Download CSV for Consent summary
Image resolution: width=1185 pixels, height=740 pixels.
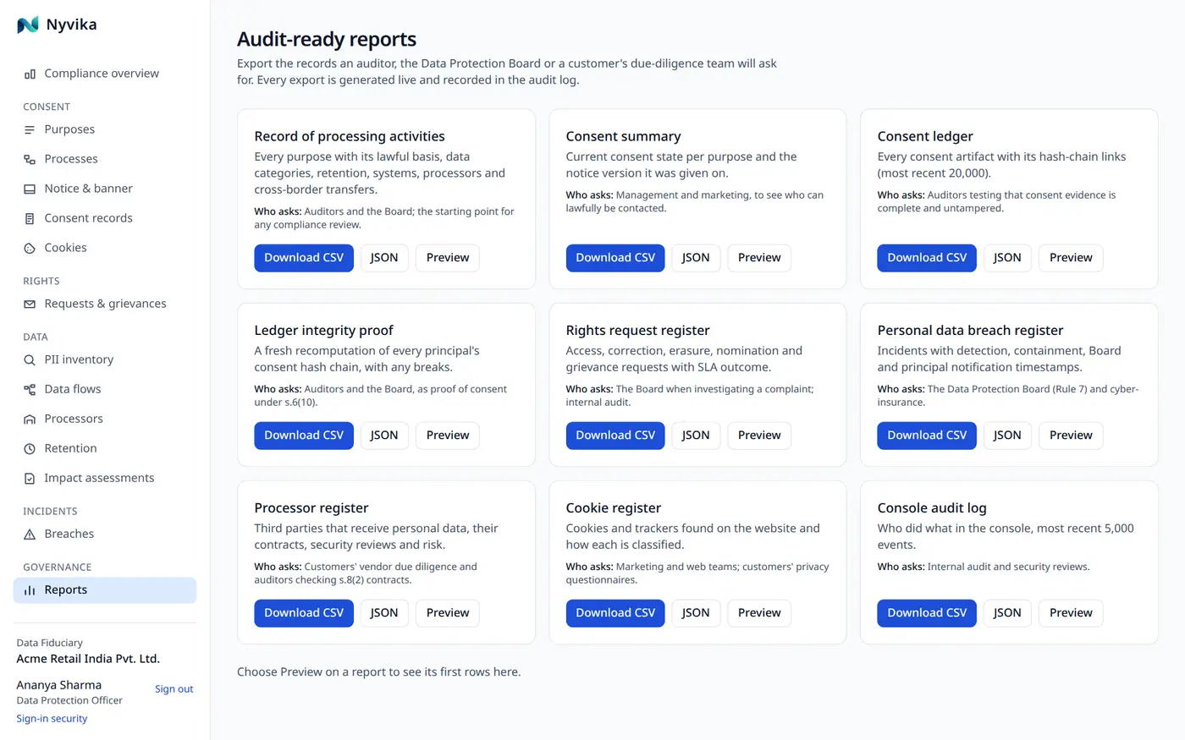615,258
